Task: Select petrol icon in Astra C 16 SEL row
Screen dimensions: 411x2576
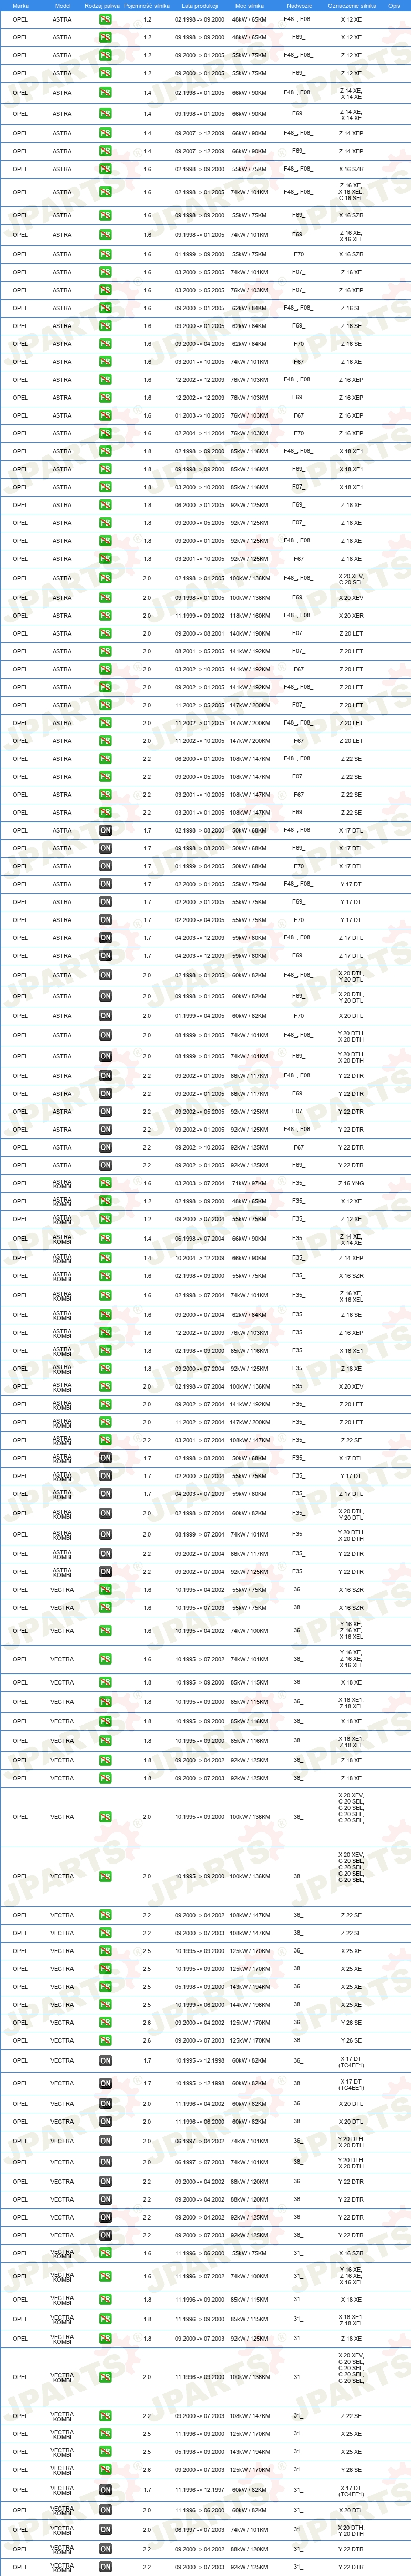Action: [105, 192]
